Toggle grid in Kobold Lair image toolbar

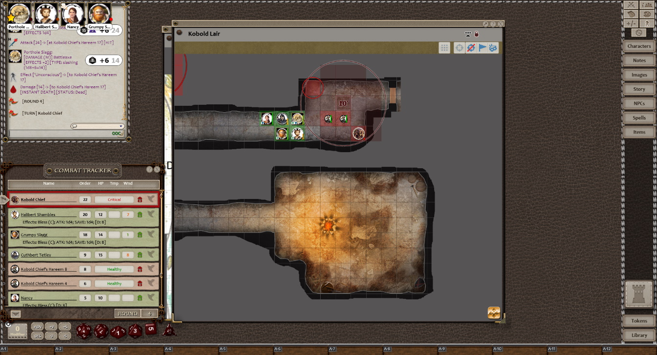444,48
